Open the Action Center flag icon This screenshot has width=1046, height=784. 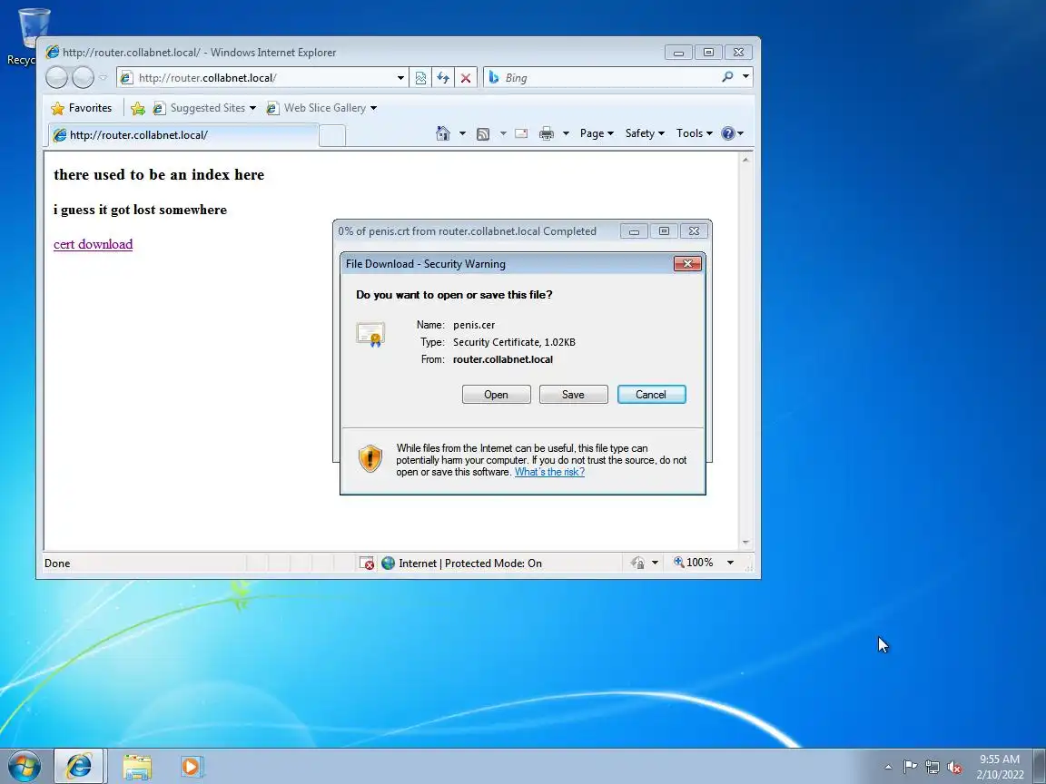909,767
